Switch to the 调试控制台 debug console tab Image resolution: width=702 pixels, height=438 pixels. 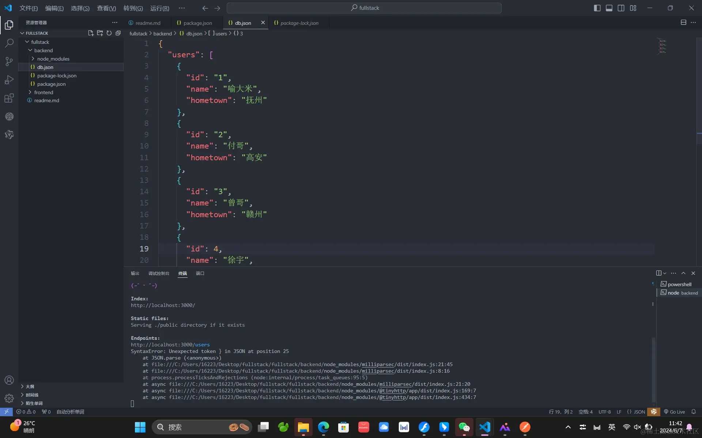point(159,273)
